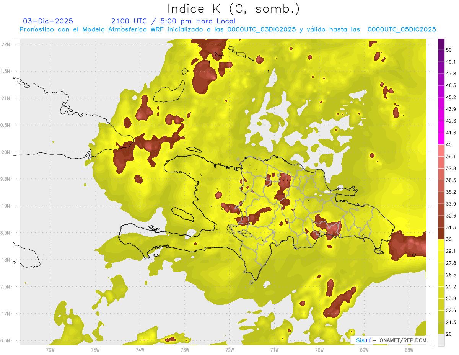
Task: Click the '76W' longitude label
Action: tap(50, 349)
